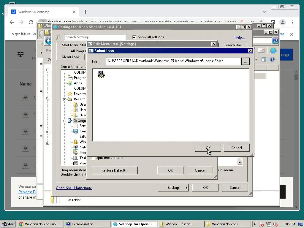This screenshot has width=304, height=228.
Task: Click the magnifier search icon
Action: 58,37
